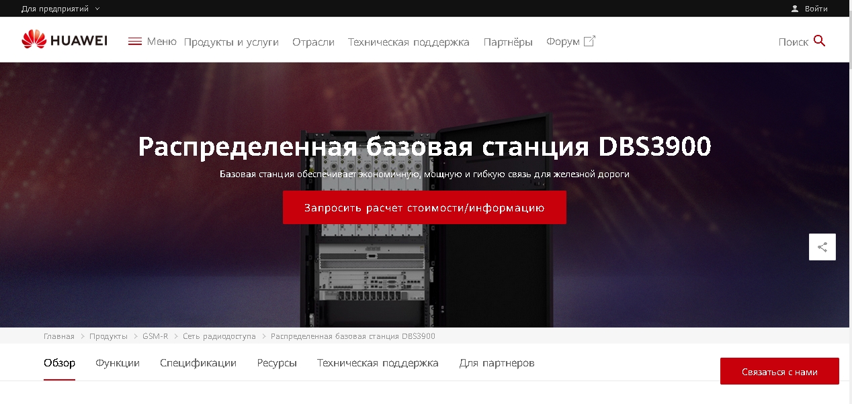Switch to the Ресурсы tab
This screenshot has width=852, height=404.
point(277,363)
